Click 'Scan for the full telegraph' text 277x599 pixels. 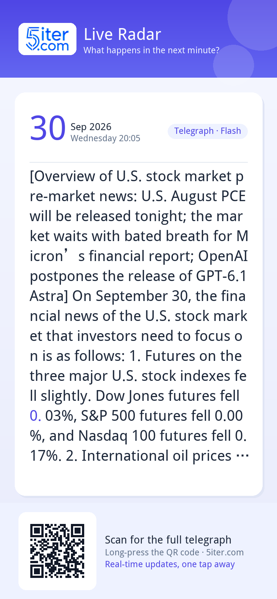[x=168, y=540]
